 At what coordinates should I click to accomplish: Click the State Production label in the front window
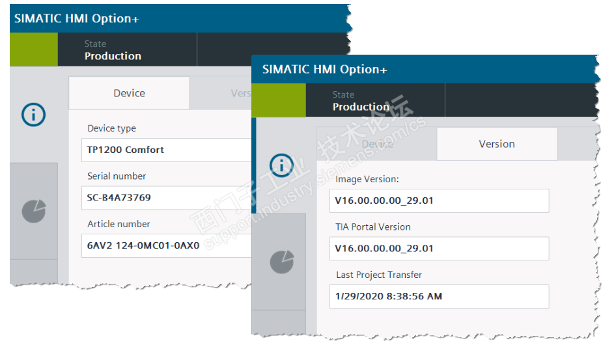tap(361, 101)
